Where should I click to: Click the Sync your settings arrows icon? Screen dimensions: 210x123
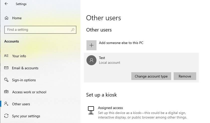coord(7,116)
